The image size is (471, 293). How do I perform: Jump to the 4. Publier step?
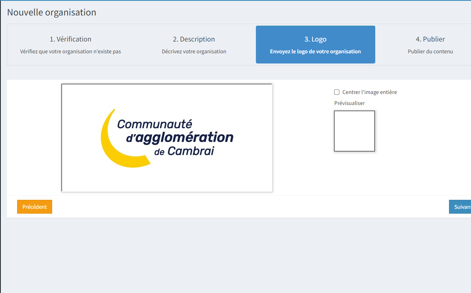tap(430, 45)
